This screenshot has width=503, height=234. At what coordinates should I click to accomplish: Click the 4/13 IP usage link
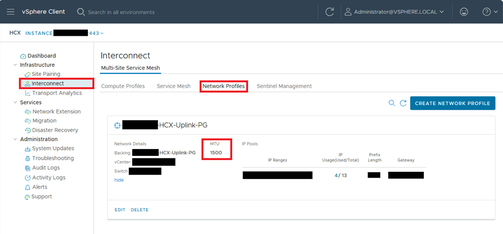click(x=340, y=175)
